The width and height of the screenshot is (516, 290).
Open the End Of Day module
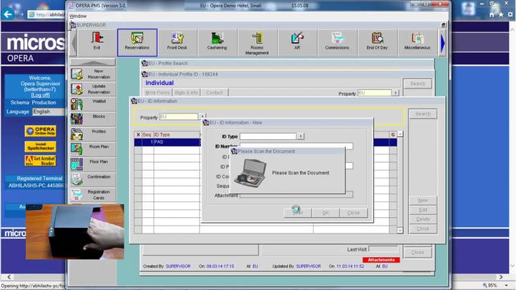[x=377, y=42]
